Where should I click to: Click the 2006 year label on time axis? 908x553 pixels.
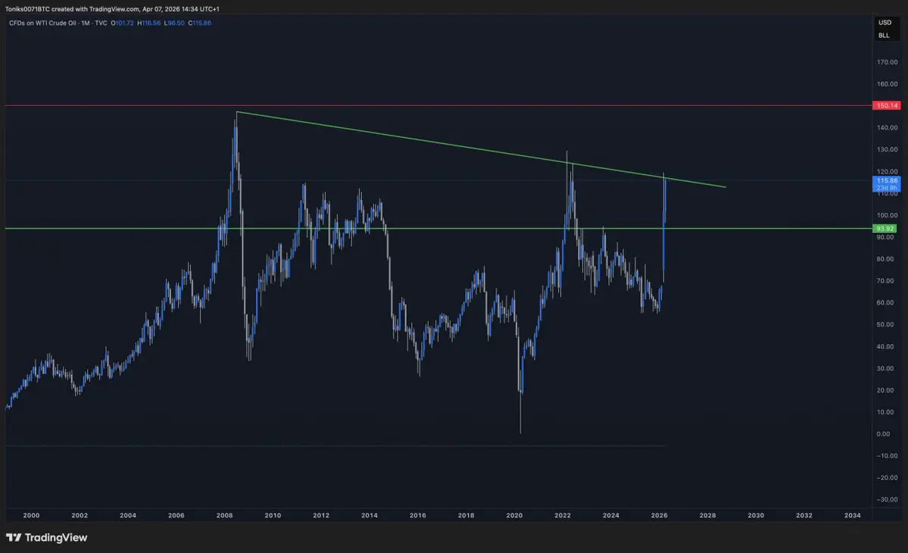176,515
